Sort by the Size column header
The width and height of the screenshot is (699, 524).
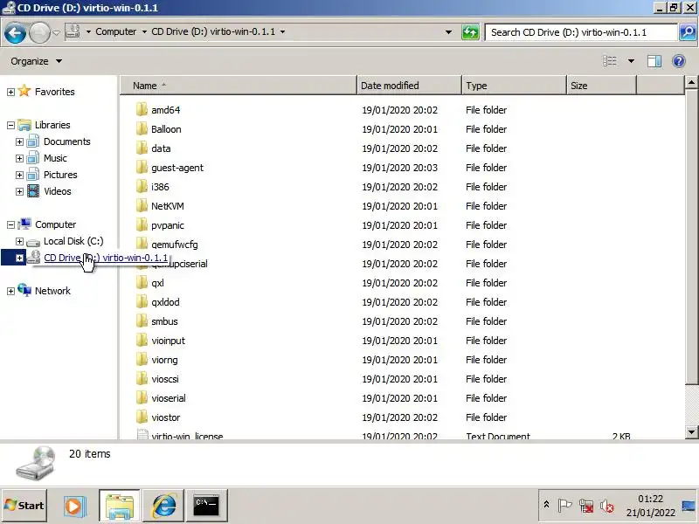pos(601,86)
